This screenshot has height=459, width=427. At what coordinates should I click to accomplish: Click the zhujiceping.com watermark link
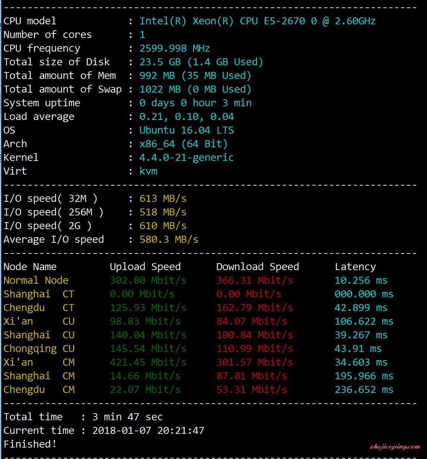[x=395, y=447]
